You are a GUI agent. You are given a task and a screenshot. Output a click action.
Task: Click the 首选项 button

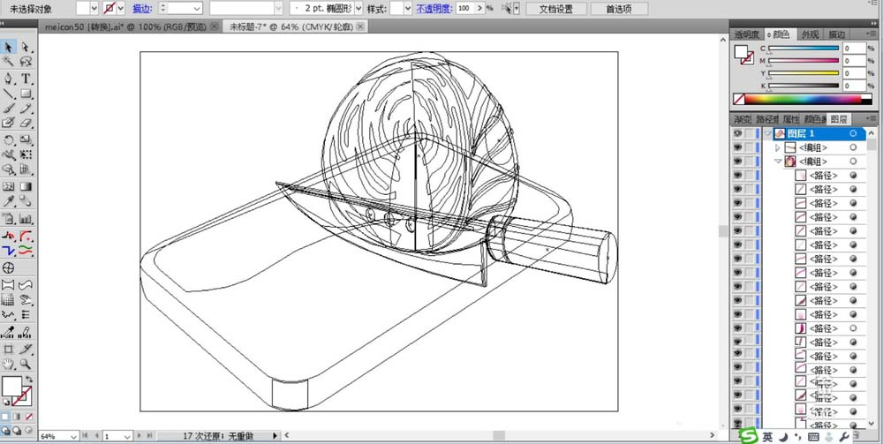619,9
